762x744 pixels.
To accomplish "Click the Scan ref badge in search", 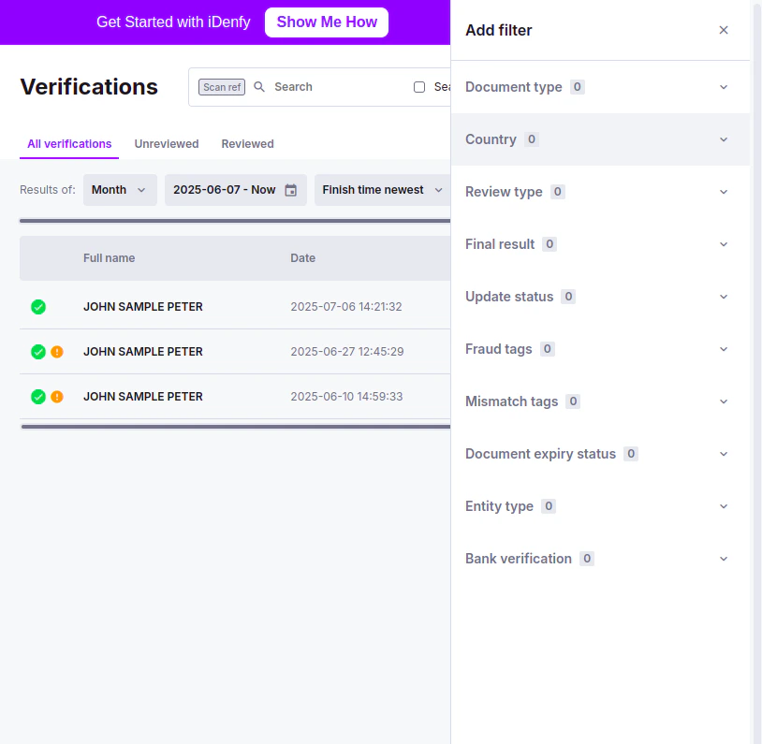I will click(222, 87).
